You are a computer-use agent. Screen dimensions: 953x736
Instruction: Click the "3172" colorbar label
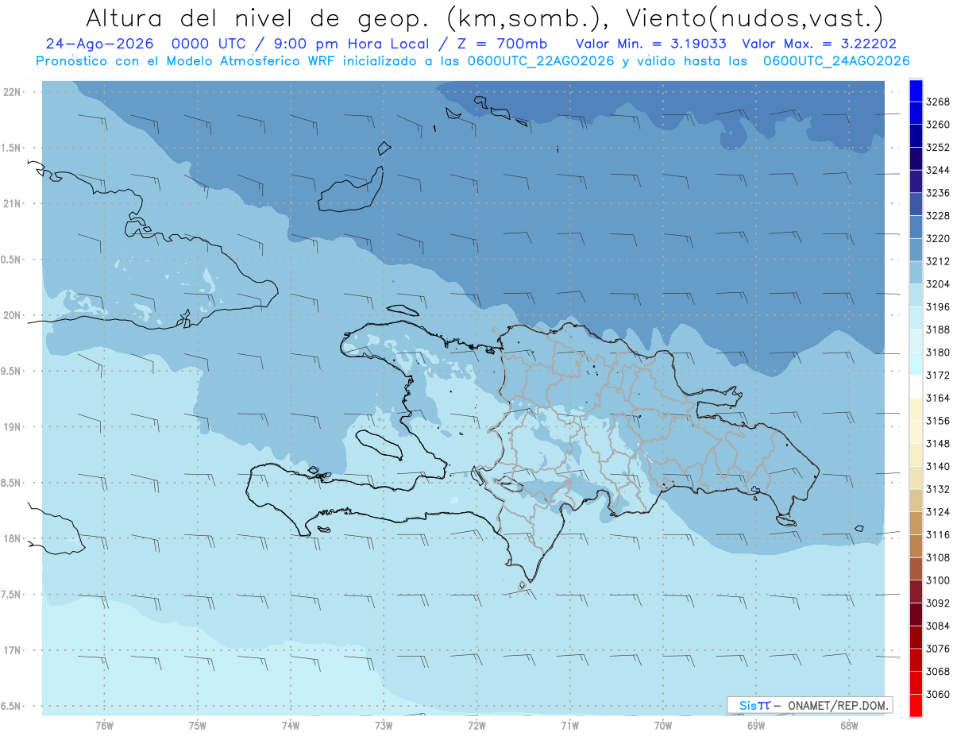point(938,375)
